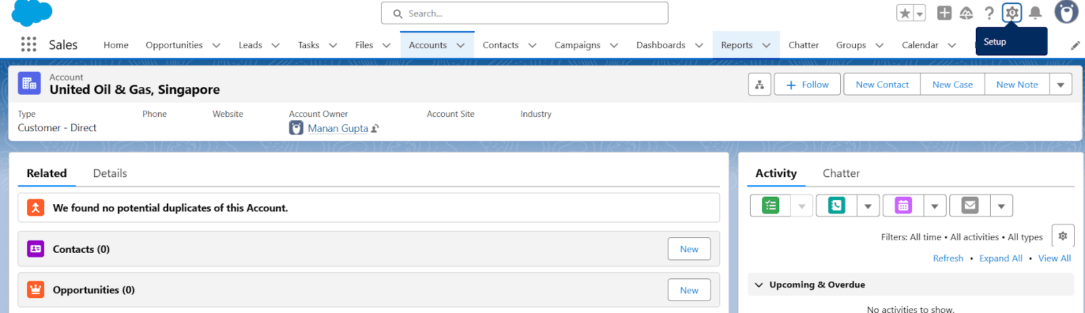Click in the global Search field
The width and height of the screenshot is (1085, 313).
tap(525, 13)
